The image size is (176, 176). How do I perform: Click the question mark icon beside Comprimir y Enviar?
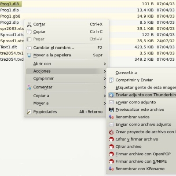111,80
